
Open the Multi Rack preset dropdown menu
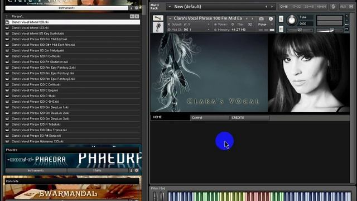pyautogui.click(x=170, y=7)
